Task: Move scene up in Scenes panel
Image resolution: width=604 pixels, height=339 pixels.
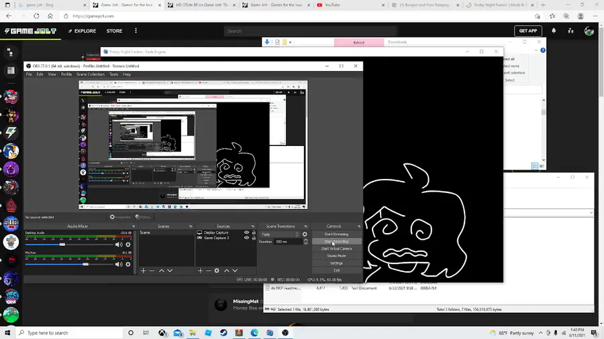Action: (x=161, y=271)
